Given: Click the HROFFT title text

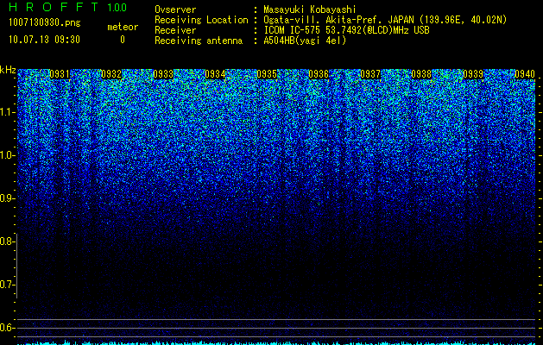Looking at the screenshot, I should click(x=54, y=7).
